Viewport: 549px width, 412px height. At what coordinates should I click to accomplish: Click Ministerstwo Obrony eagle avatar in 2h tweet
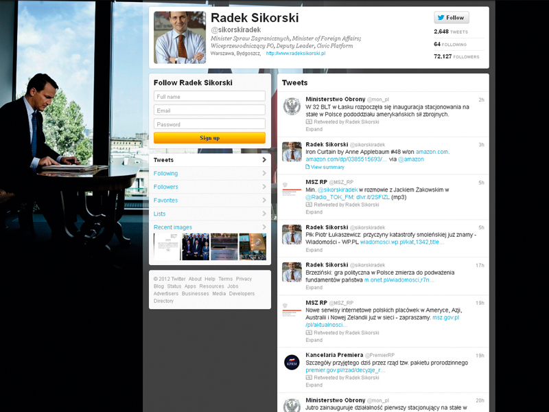pyautogui.click(x=292, y=106)
